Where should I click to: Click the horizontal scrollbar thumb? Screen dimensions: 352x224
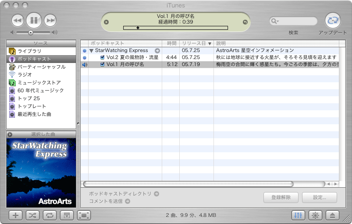188,184
